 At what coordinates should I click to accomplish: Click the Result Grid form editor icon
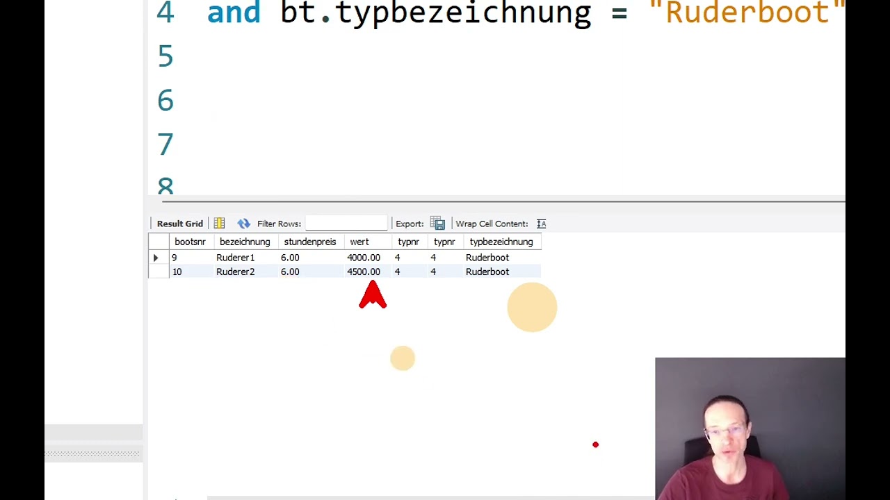coord(219,224)
